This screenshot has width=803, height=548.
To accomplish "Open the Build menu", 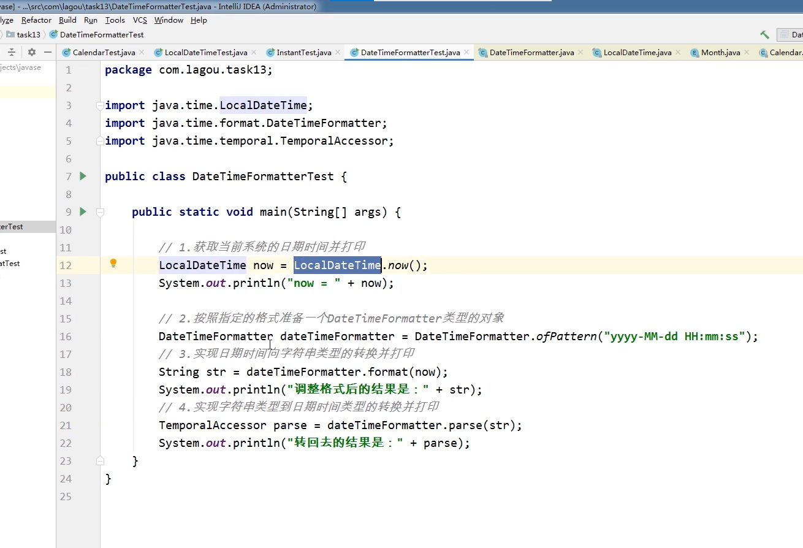I will pos(67,20).
